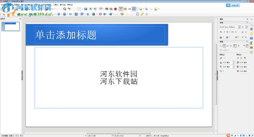Viewport: 254px width, 137px height.
Task: Open the master pages sidebar icon
Action: [251, 38]
